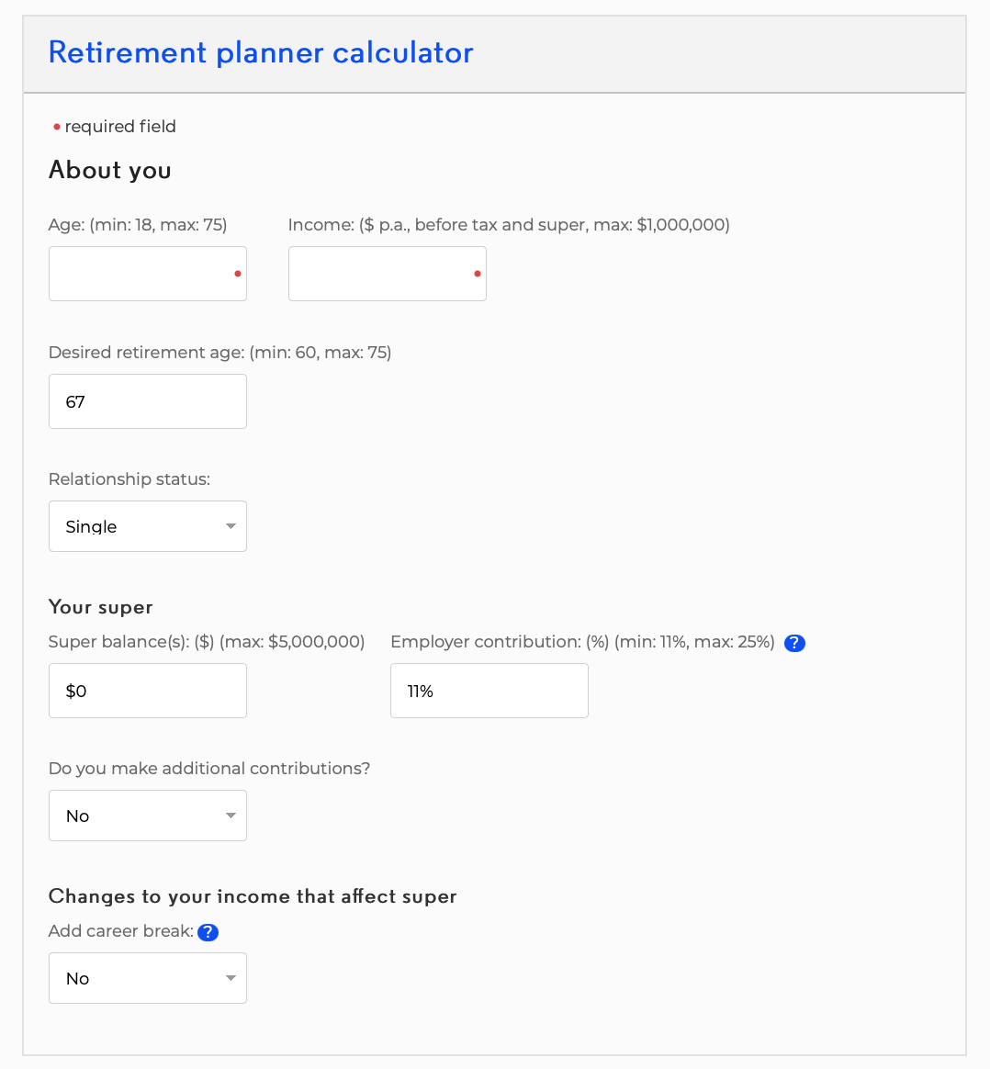Click the Age min 18 max 75 label

coord(138,225)
